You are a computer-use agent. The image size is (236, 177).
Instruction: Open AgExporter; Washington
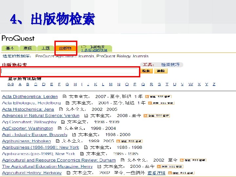(28, 128)
